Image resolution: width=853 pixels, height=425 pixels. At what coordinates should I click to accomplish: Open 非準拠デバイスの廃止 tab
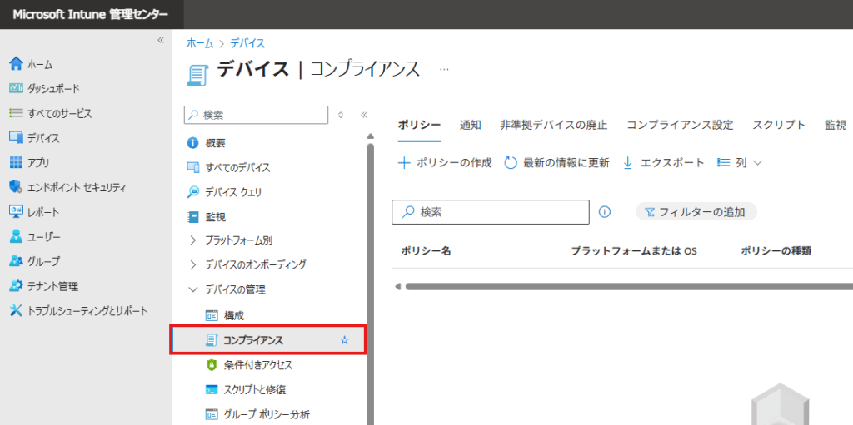click(x=554, y=125)
